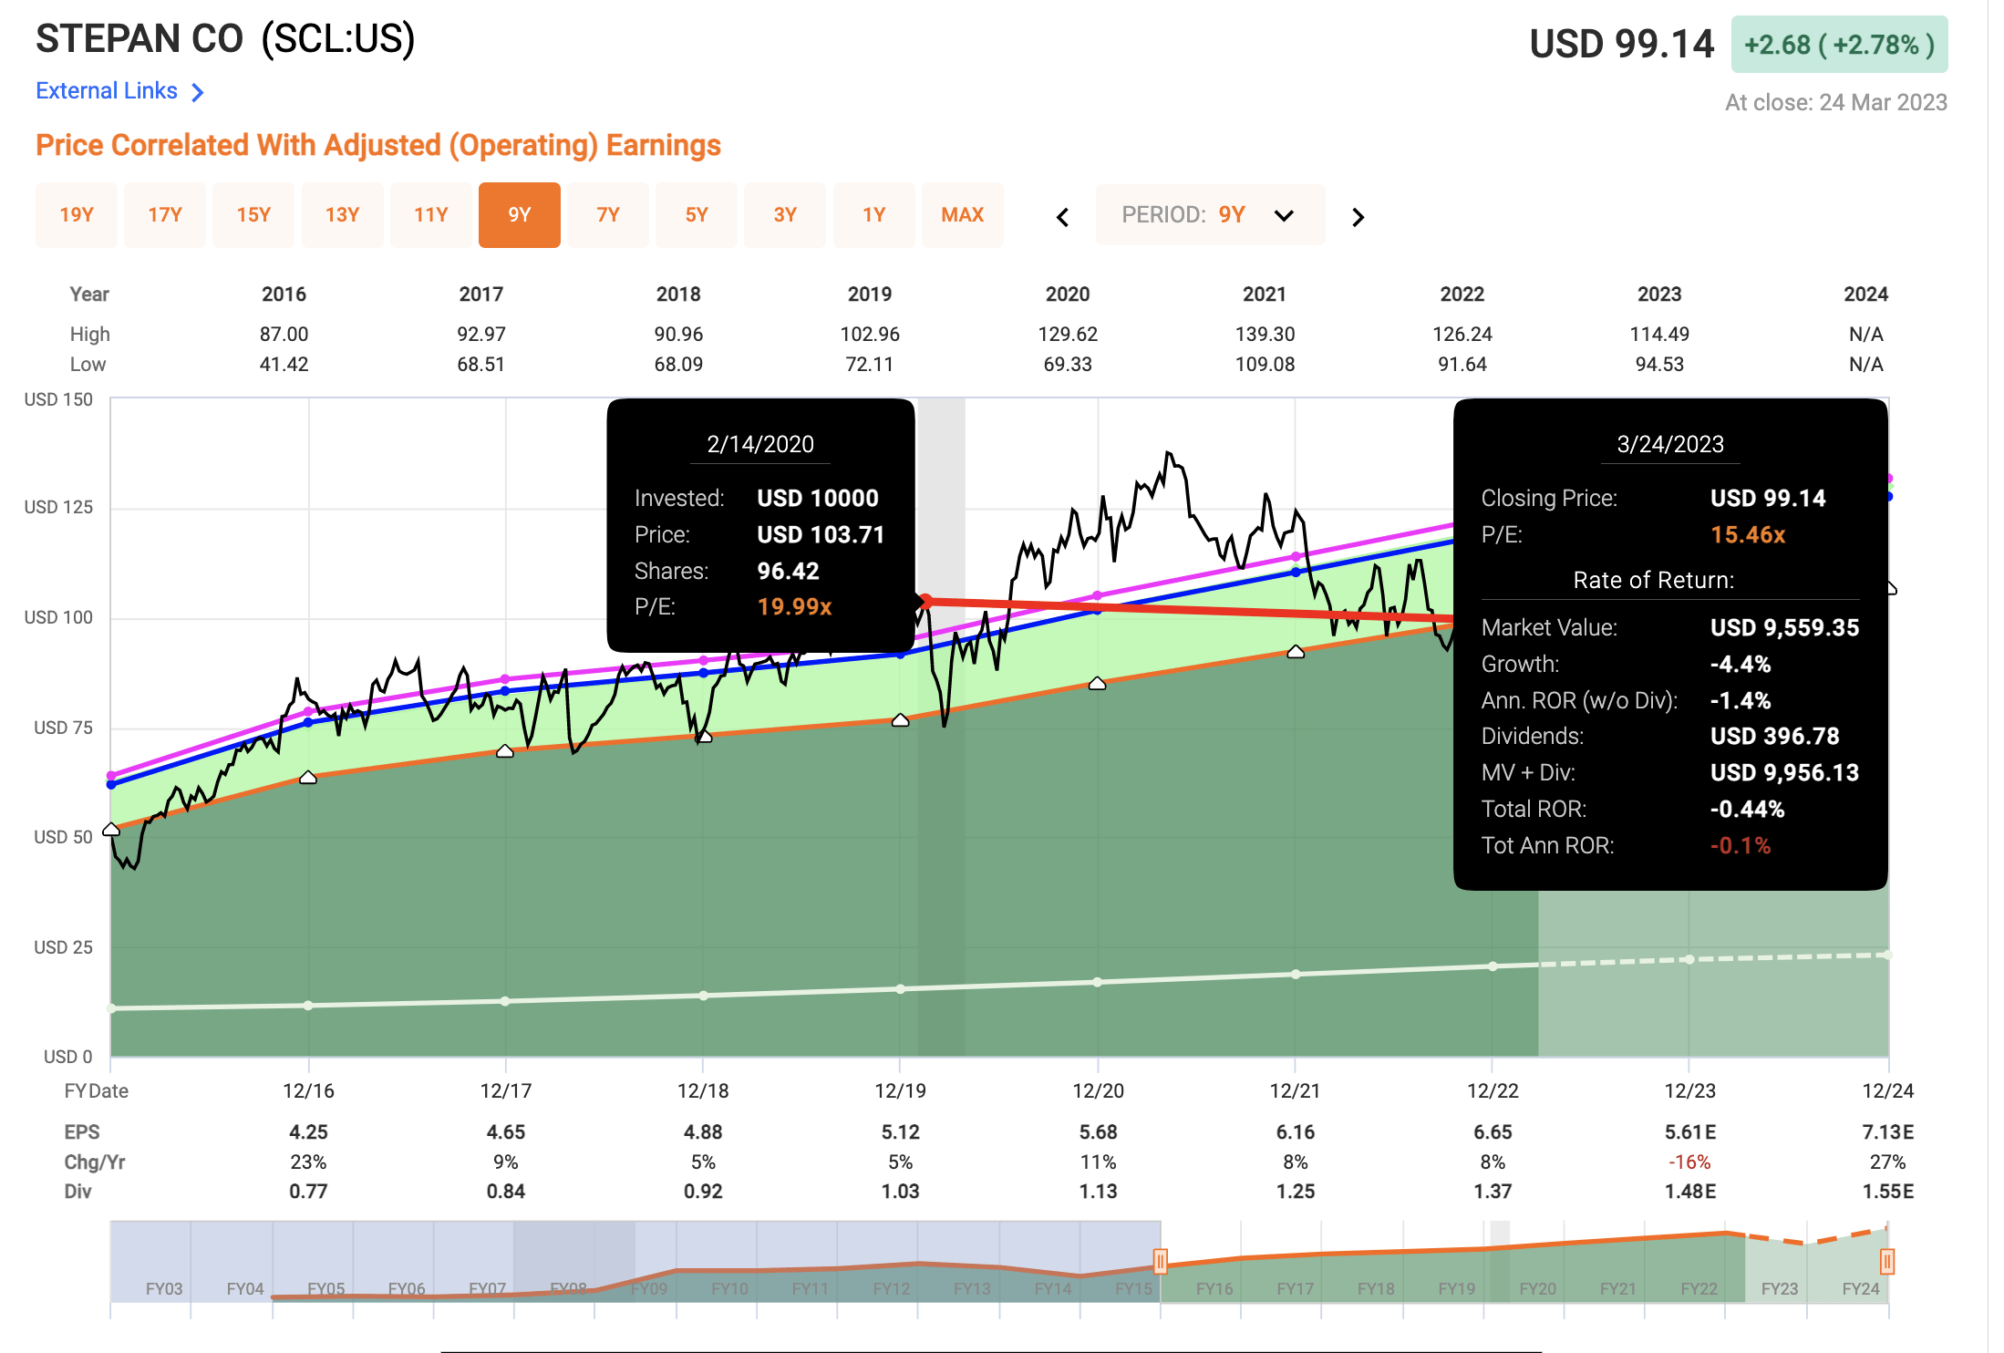The image size is (2004, 1353).
Task: Switch to the 1Y period
Action: click(874, 215)
